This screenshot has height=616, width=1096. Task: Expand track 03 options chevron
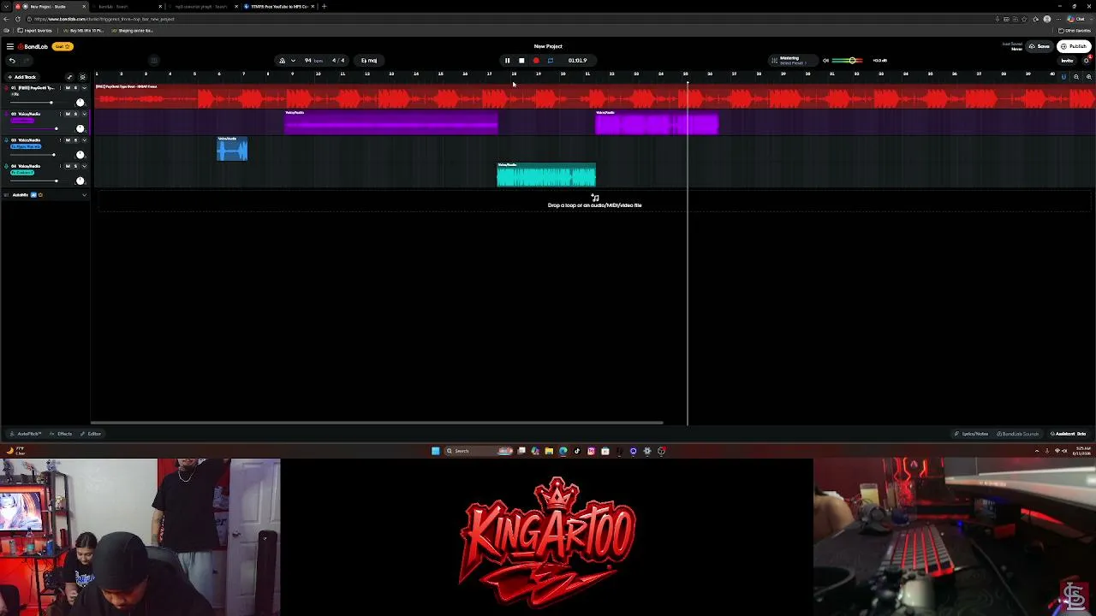coord(84,140)
